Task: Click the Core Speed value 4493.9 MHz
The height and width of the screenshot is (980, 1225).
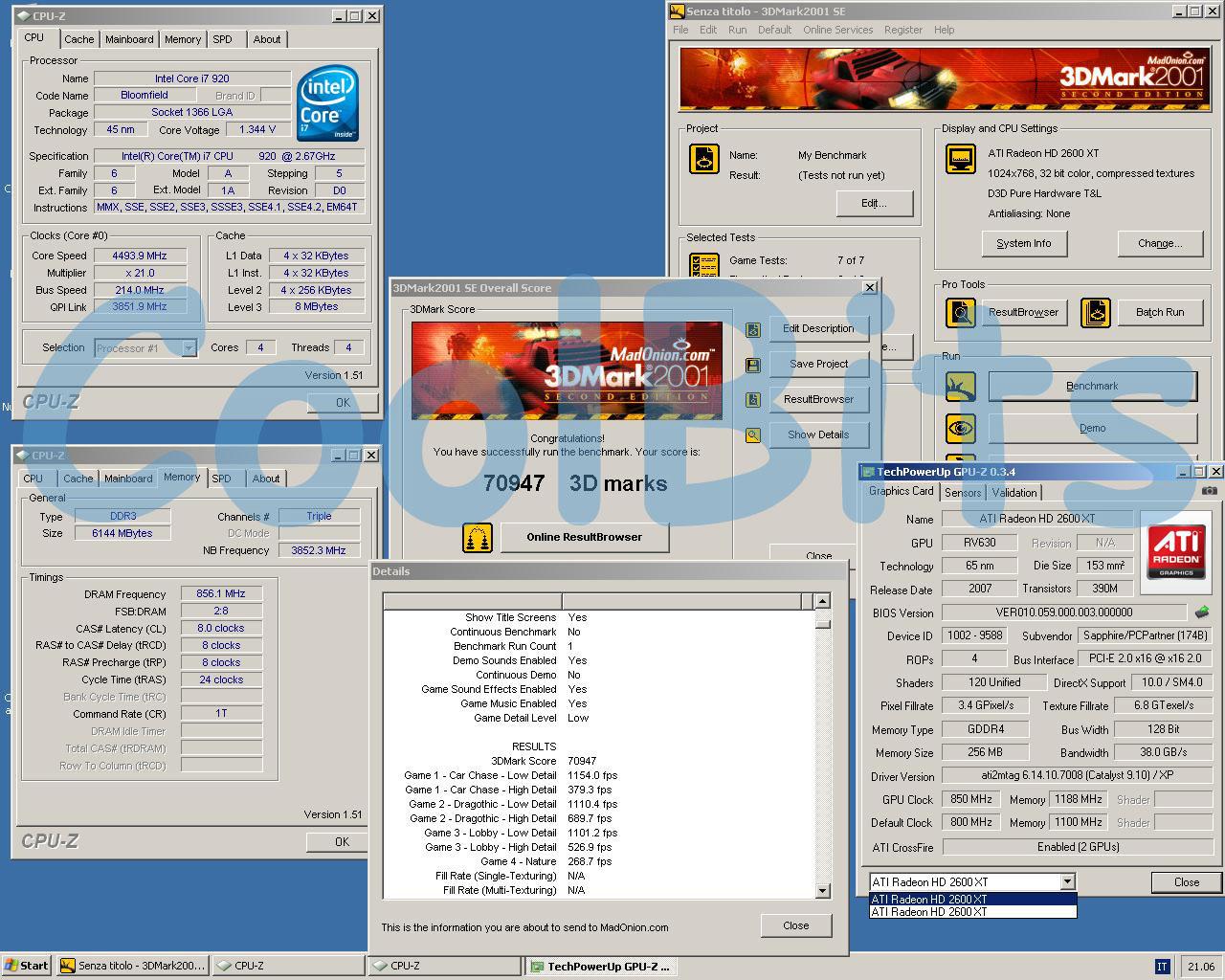Action: point(140,256)
